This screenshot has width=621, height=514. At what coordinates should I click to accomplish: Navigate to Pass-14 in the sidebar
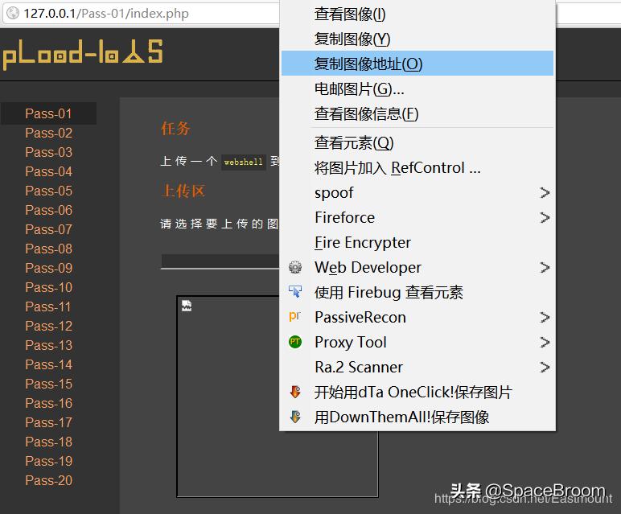[x=48, y=364]
